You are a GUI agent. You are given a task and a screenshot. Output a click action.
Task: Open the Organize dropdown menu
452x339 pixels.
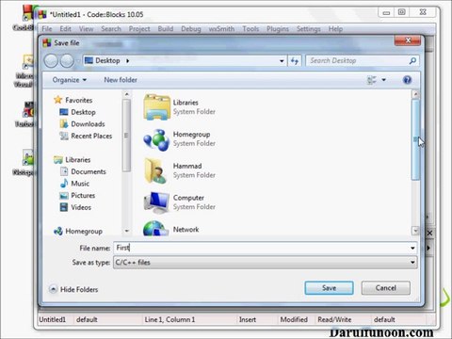click(70, 80)
